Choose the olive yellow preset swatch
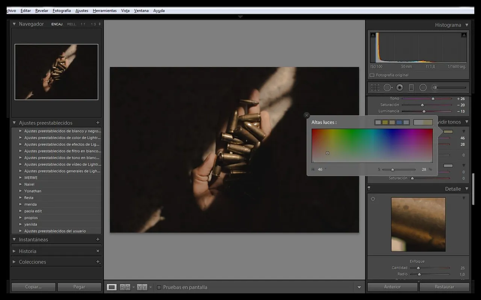The width and height of the screenshot is (481, 300). click(x=385, y=122)
